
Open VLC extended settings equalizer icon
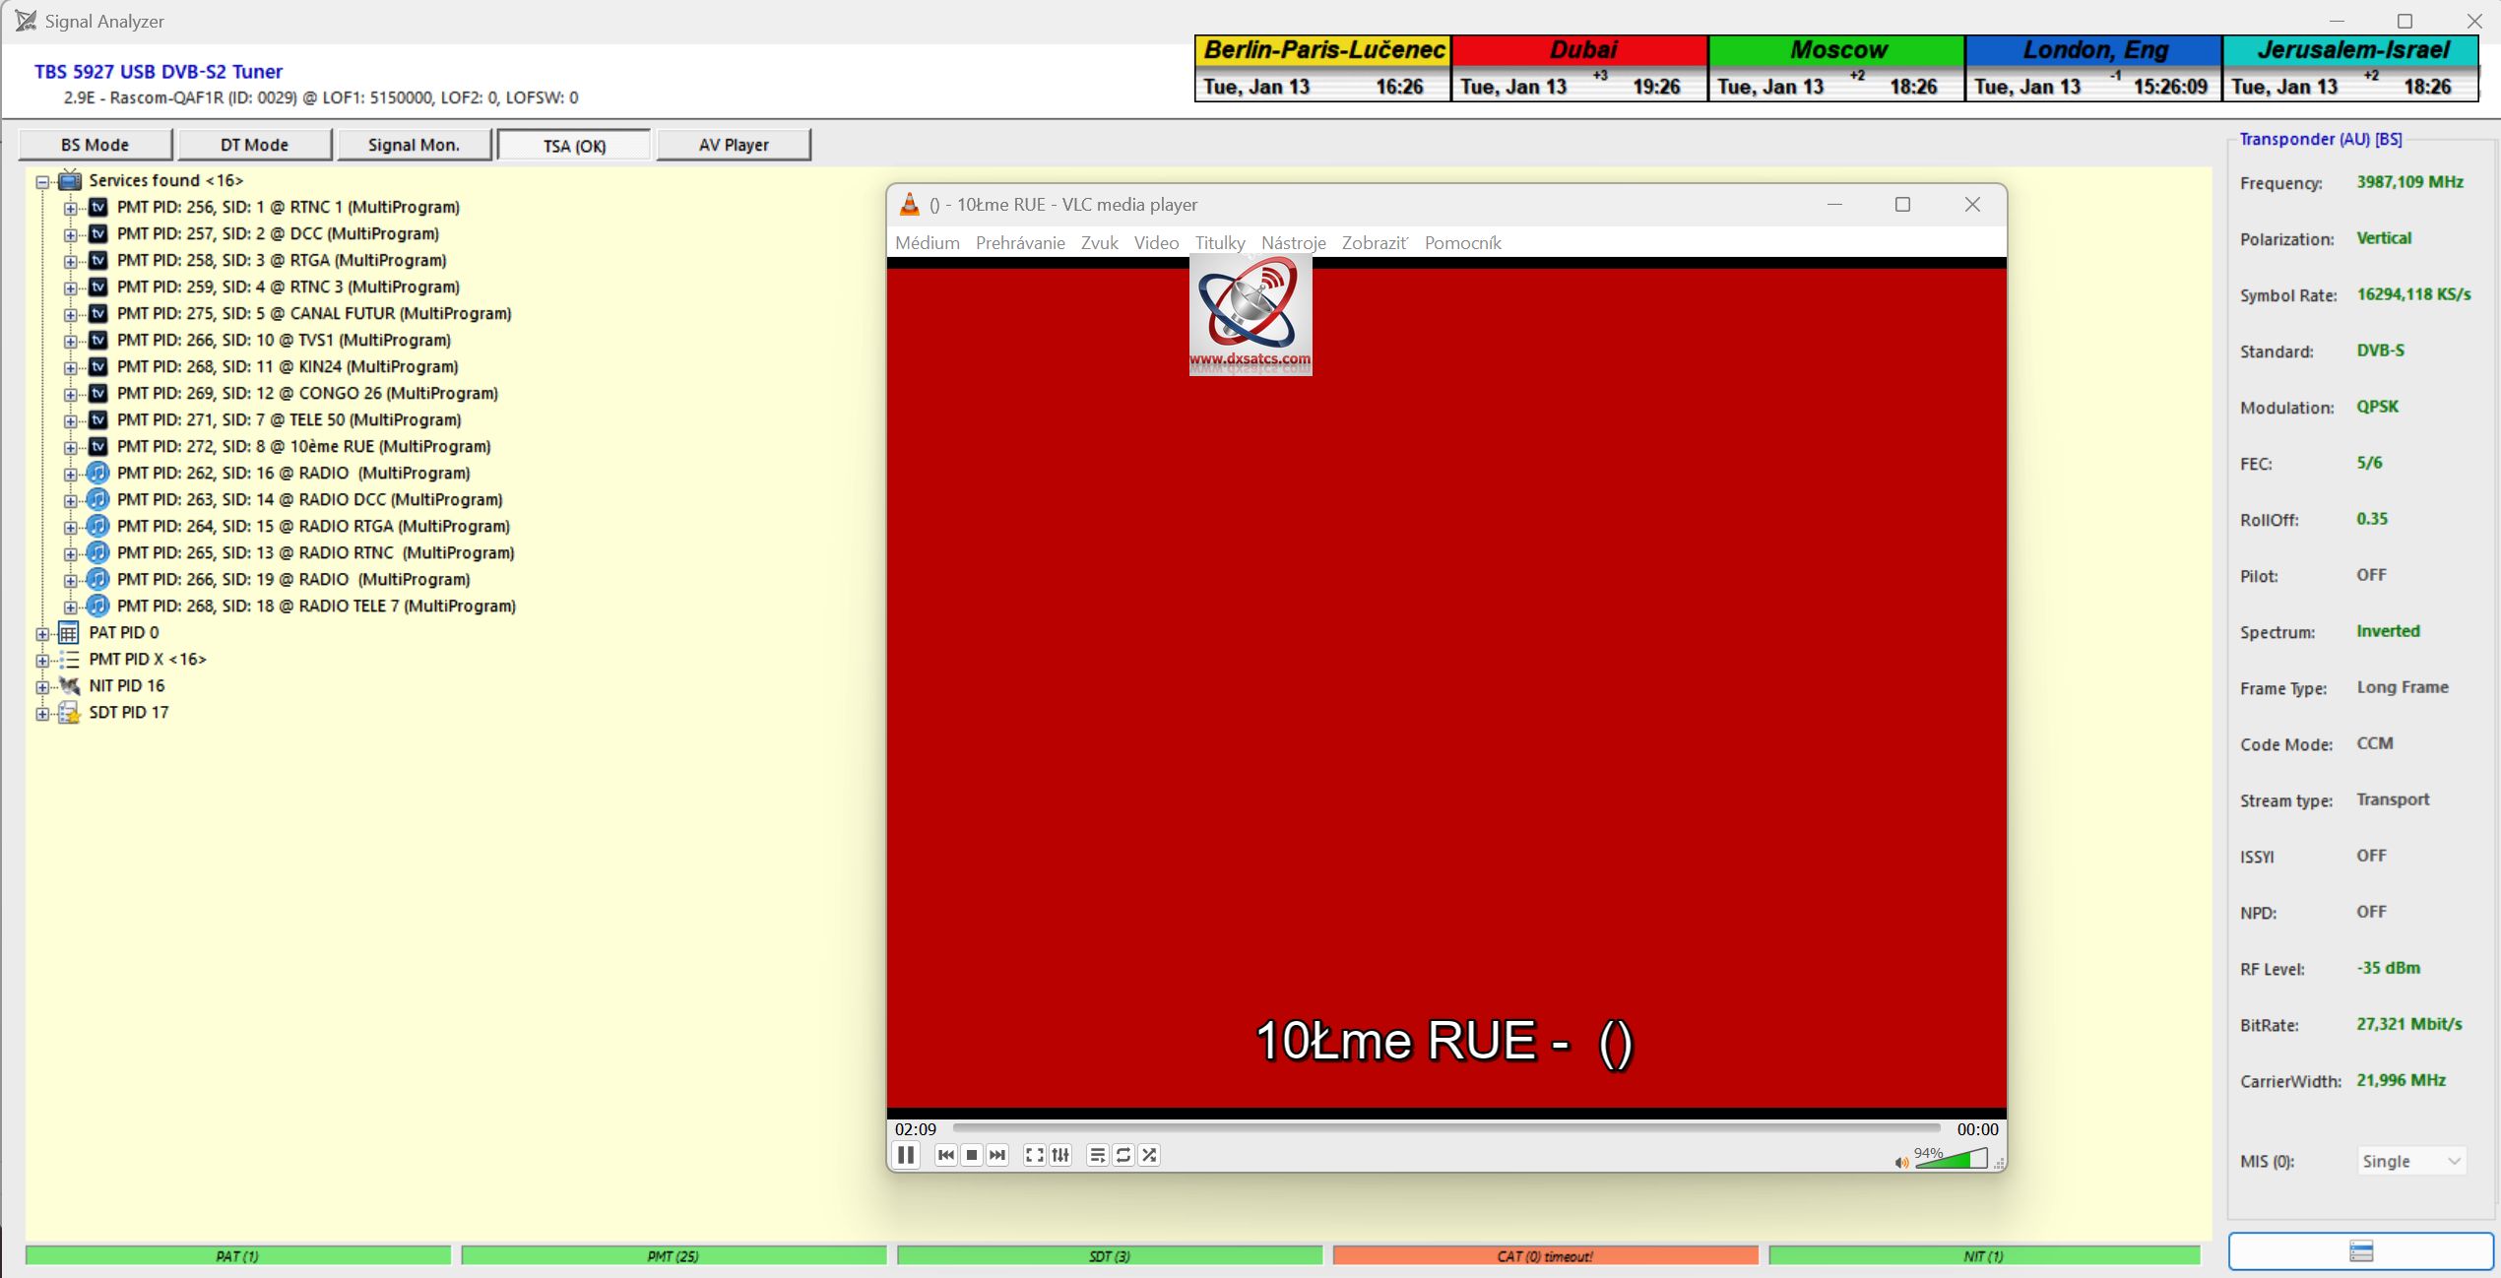(x=1060, y=1155)
